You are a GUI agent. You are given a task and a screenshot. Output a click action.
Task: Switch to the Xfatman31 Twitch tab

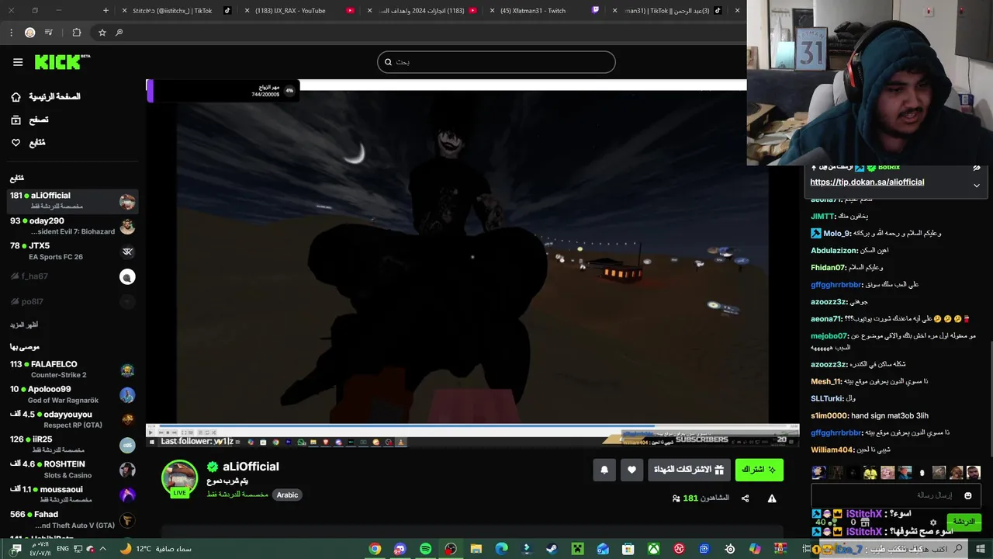coord(543,11)
